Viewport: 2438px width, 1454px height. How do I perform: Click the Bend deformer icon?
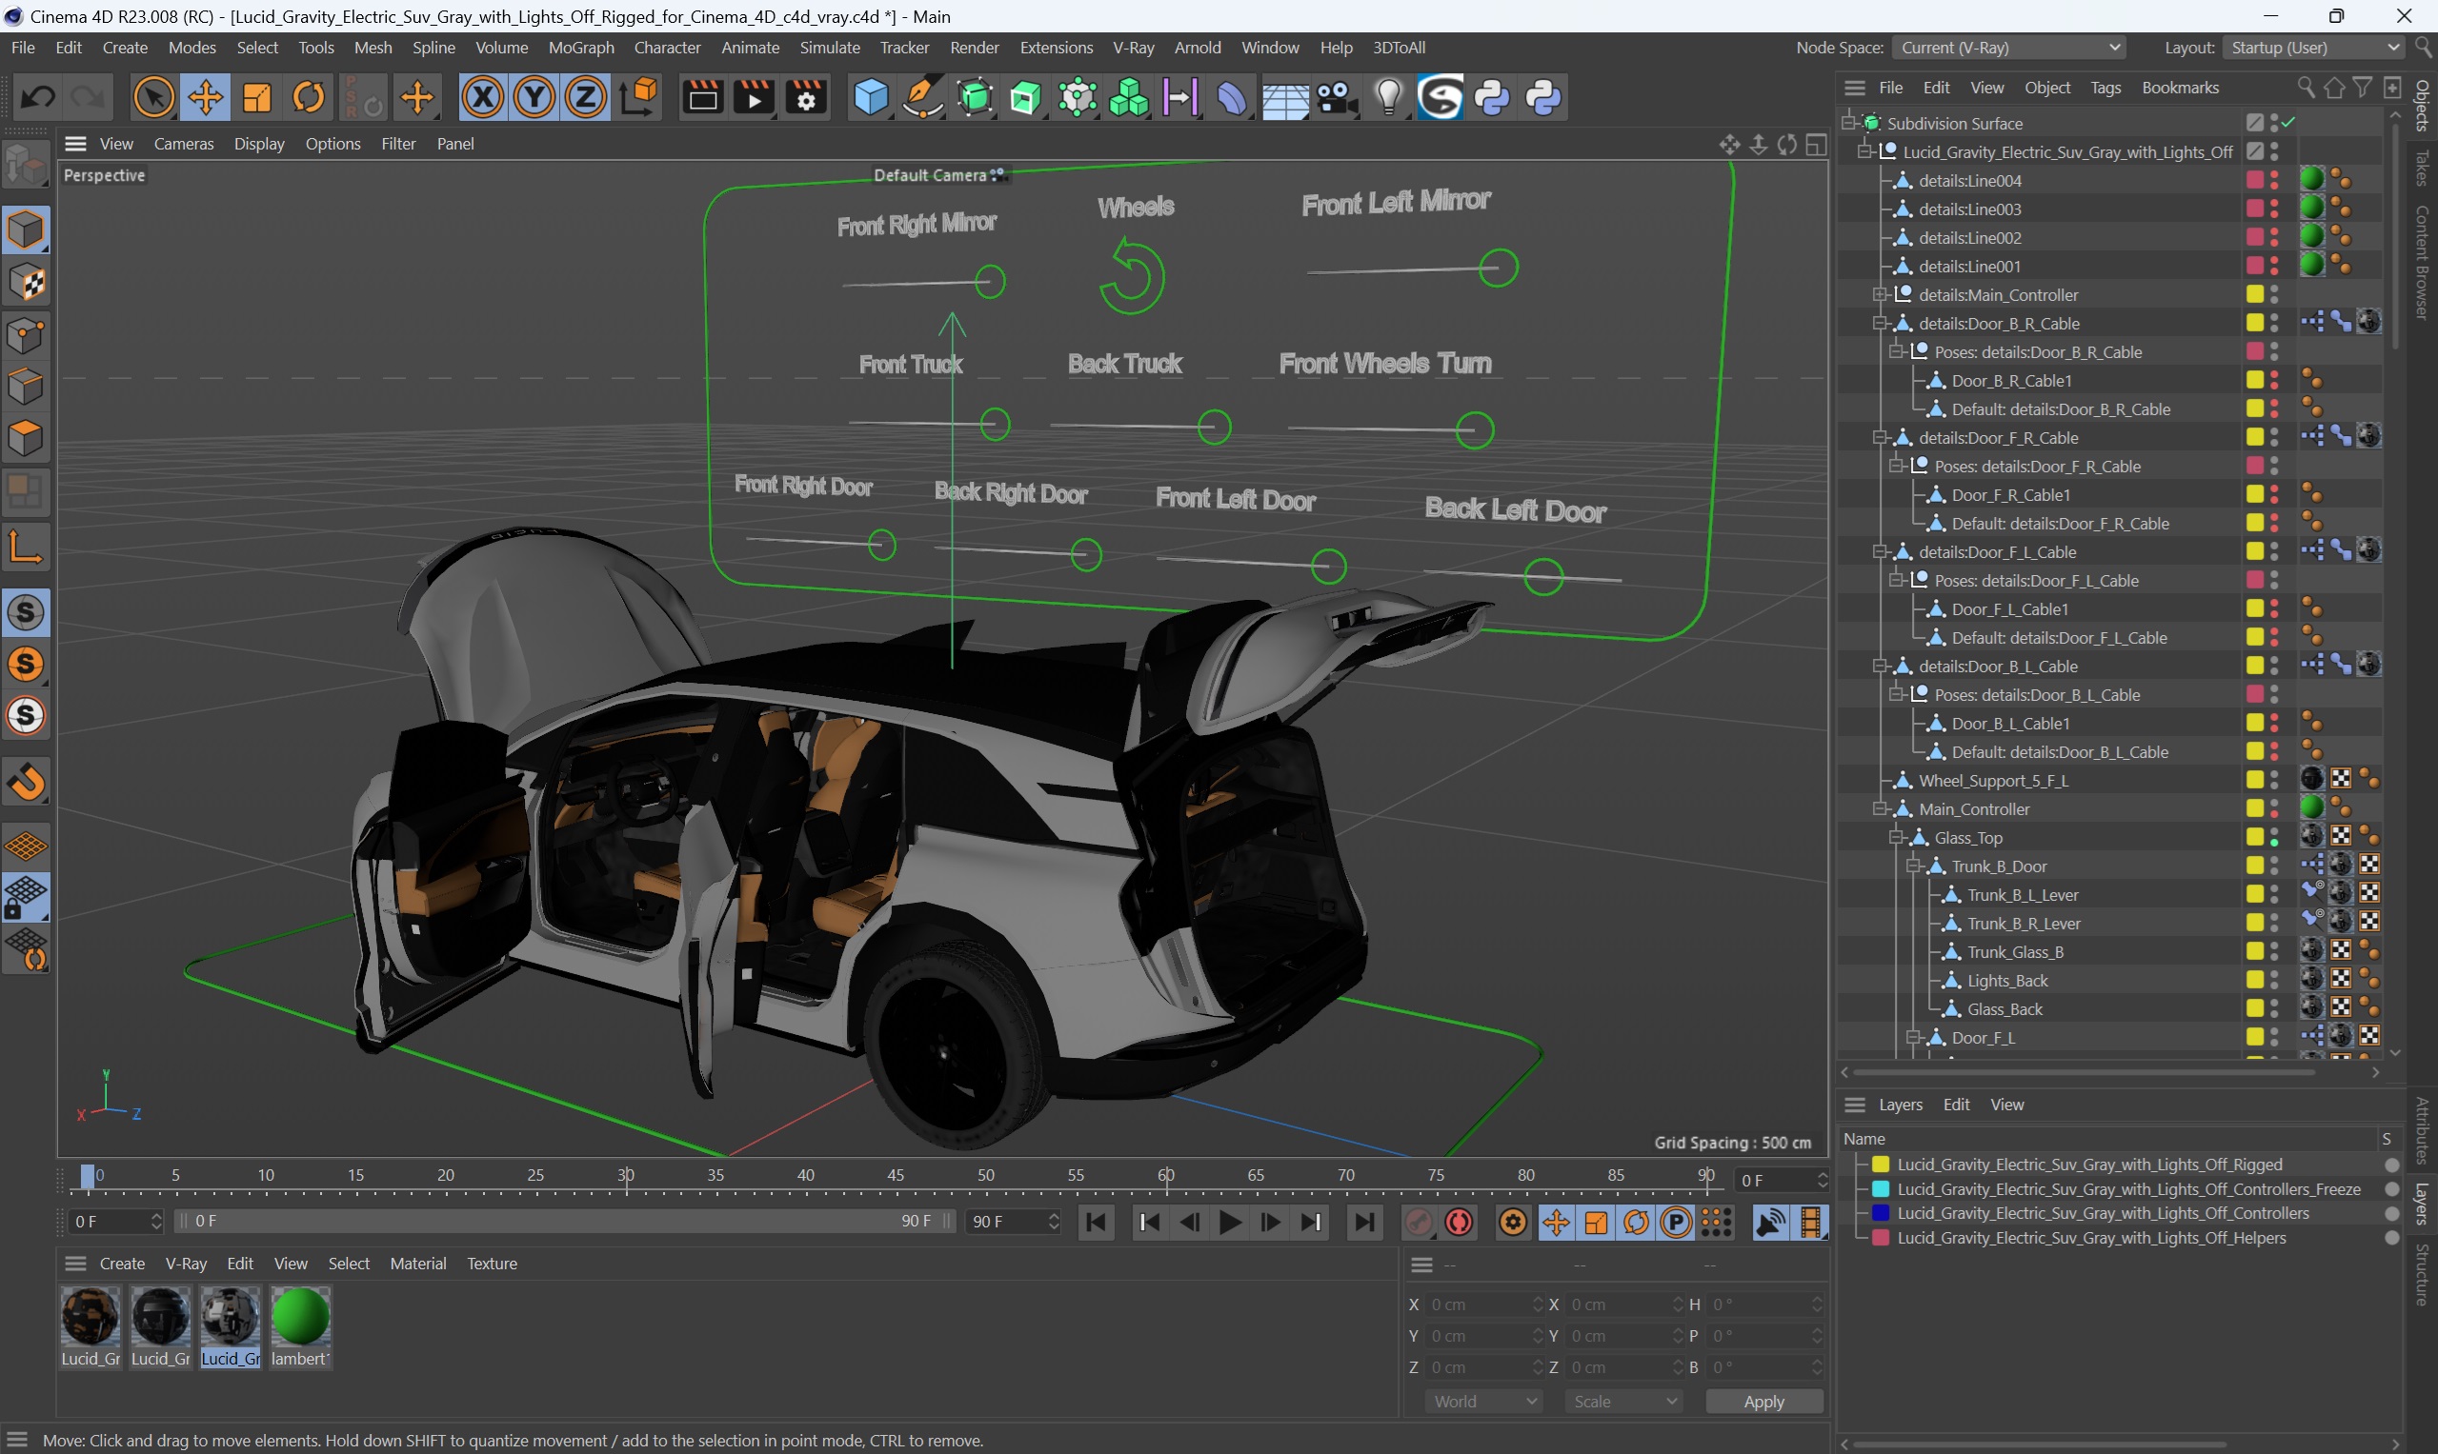click(1231, 97)
